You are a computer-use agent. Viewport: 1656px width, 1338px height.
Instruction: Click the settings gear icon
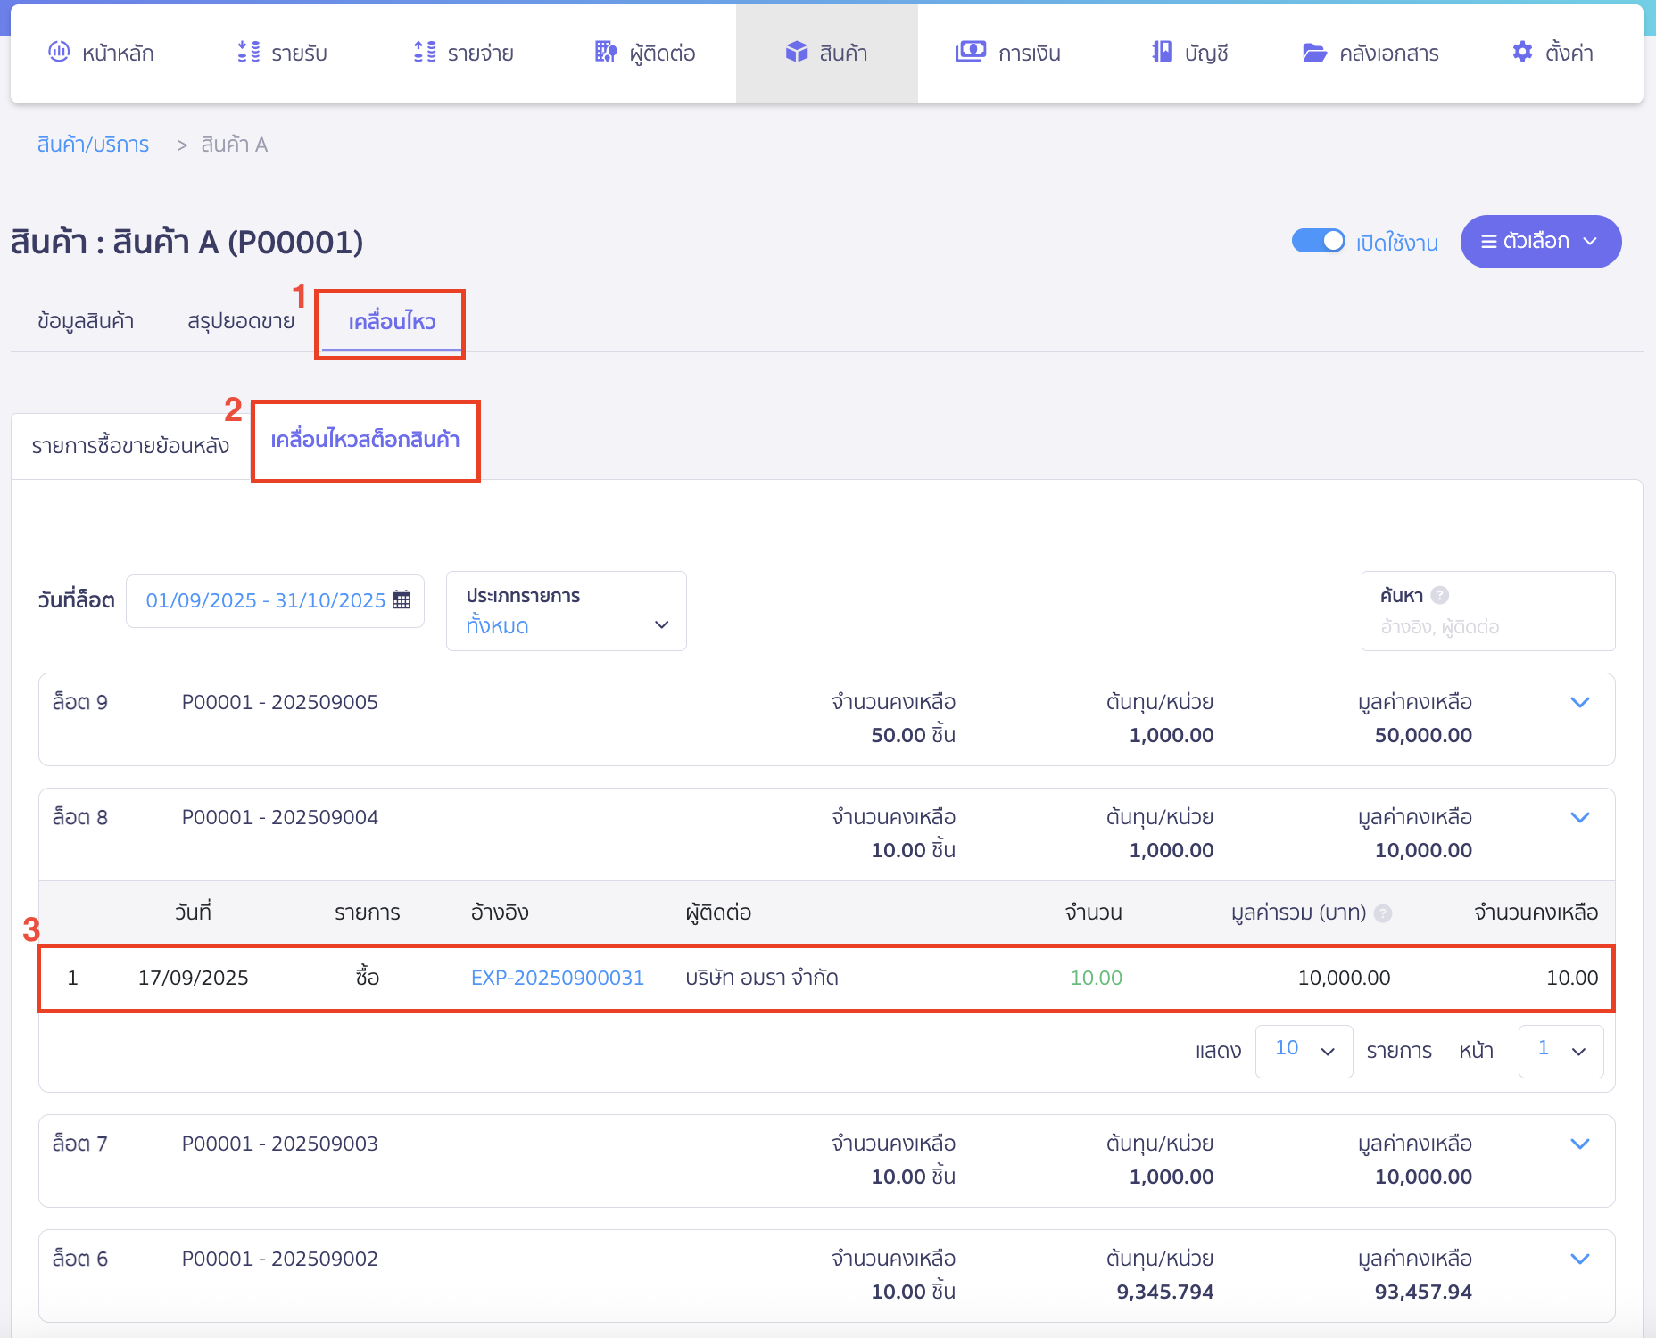(1522, 53)
